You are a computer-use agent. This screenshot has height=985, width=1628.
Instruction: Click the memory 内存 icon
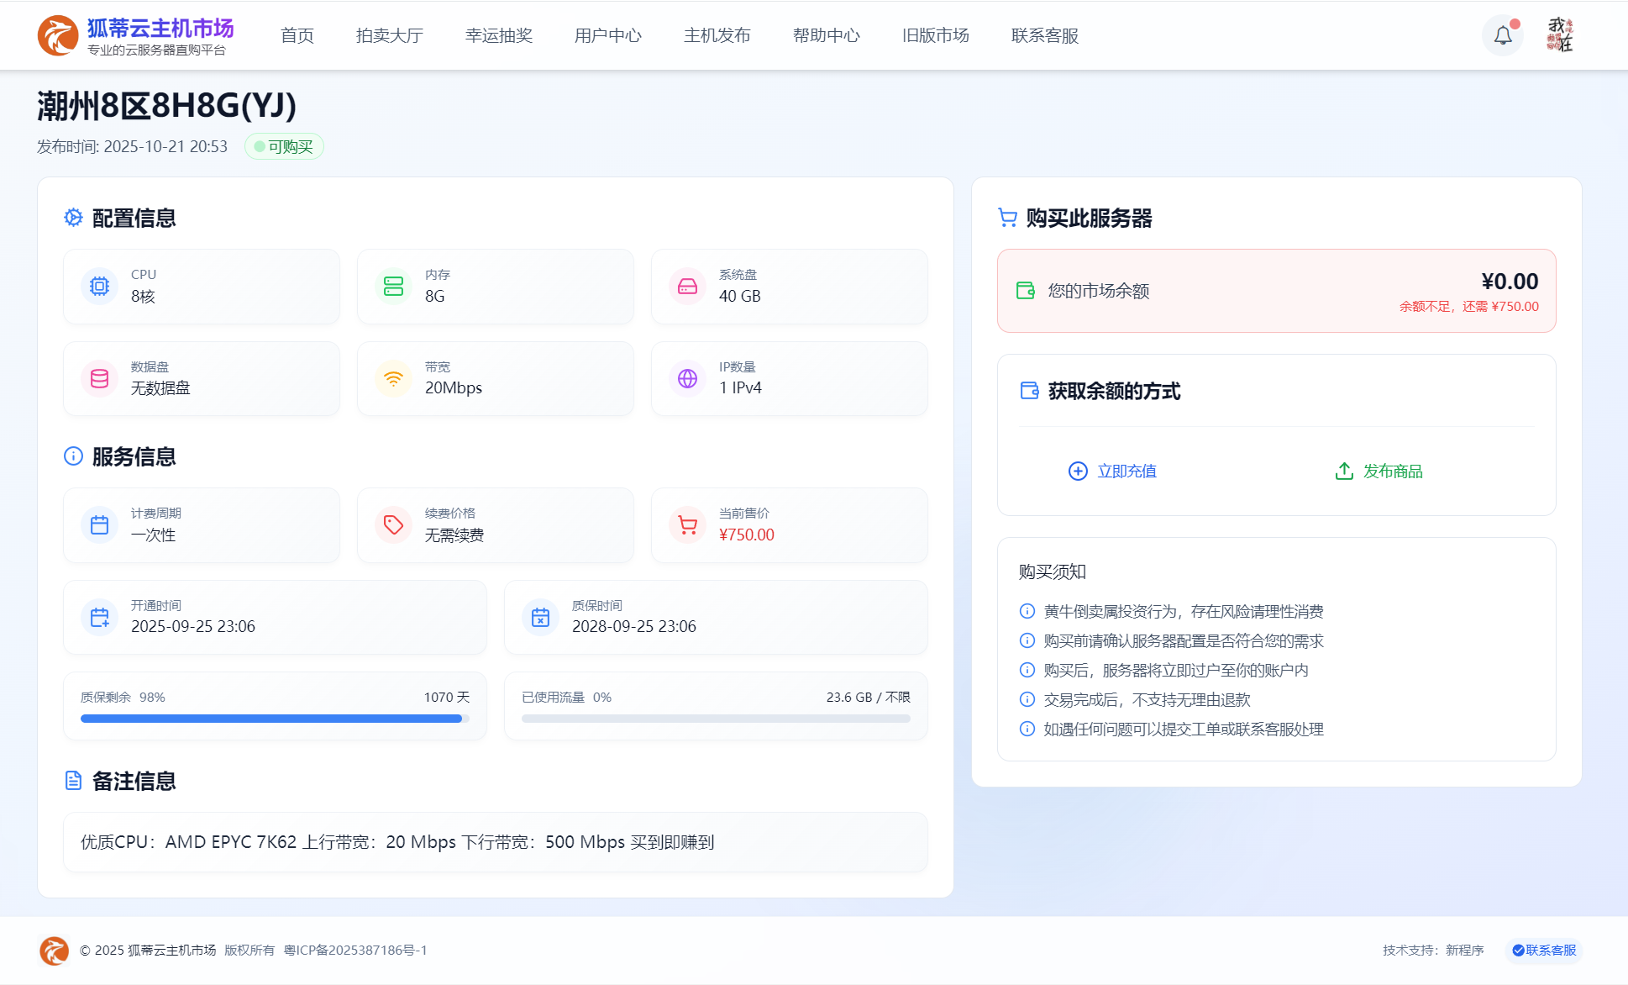[393, 287]
